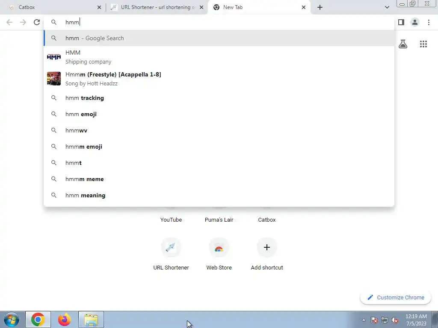
Task: Click the HMM shipping company logo
Action: (53, 57)
